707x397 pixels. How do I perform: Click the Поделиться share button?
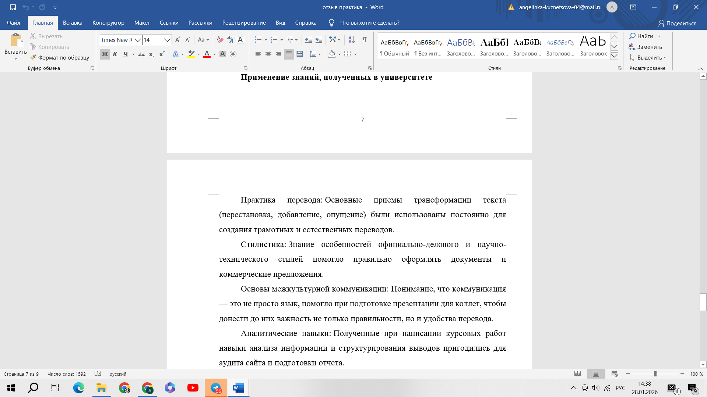coord(678,23)
